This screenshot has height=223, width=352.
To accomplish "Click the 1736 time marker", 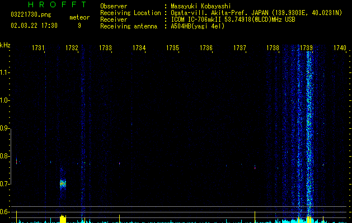I will point(206,48).
